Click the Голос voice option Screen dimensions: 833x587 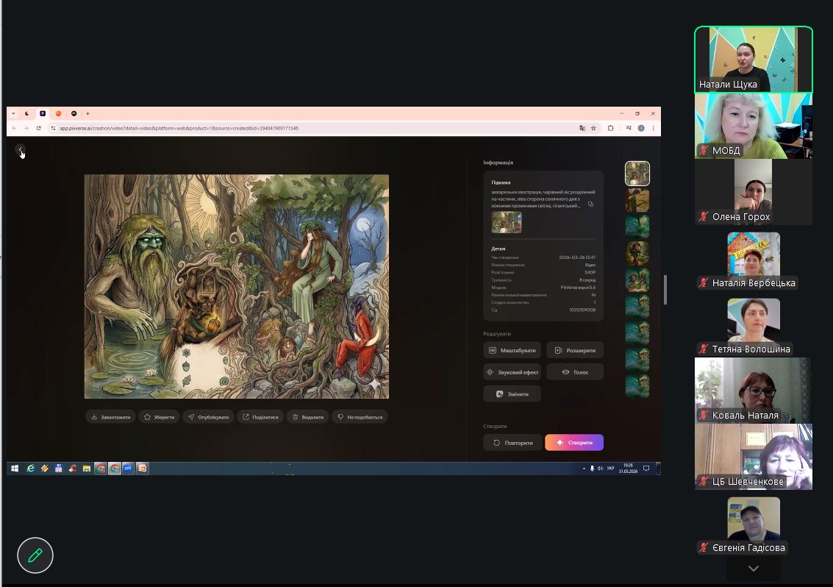pos(574,372)
